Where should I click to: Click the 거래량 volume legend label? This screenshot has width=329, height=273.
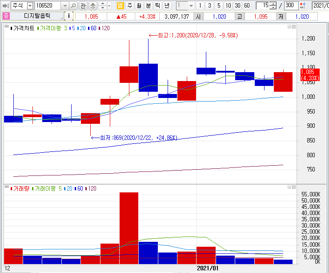pyautogui.click(x=21, y=188)
